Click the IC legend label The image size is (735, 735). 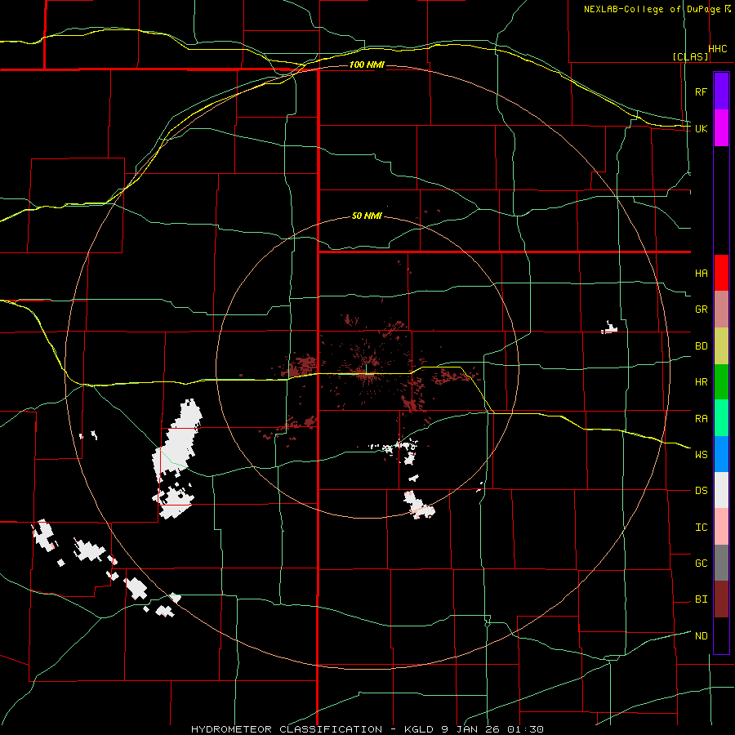(x=701, y=528)
